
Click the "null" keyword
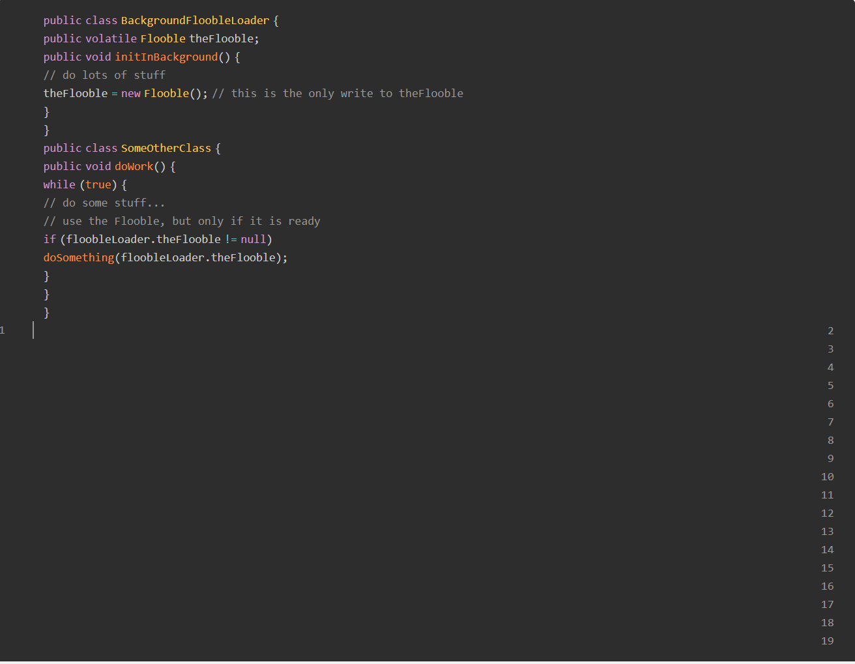click(x=254, y=239)
